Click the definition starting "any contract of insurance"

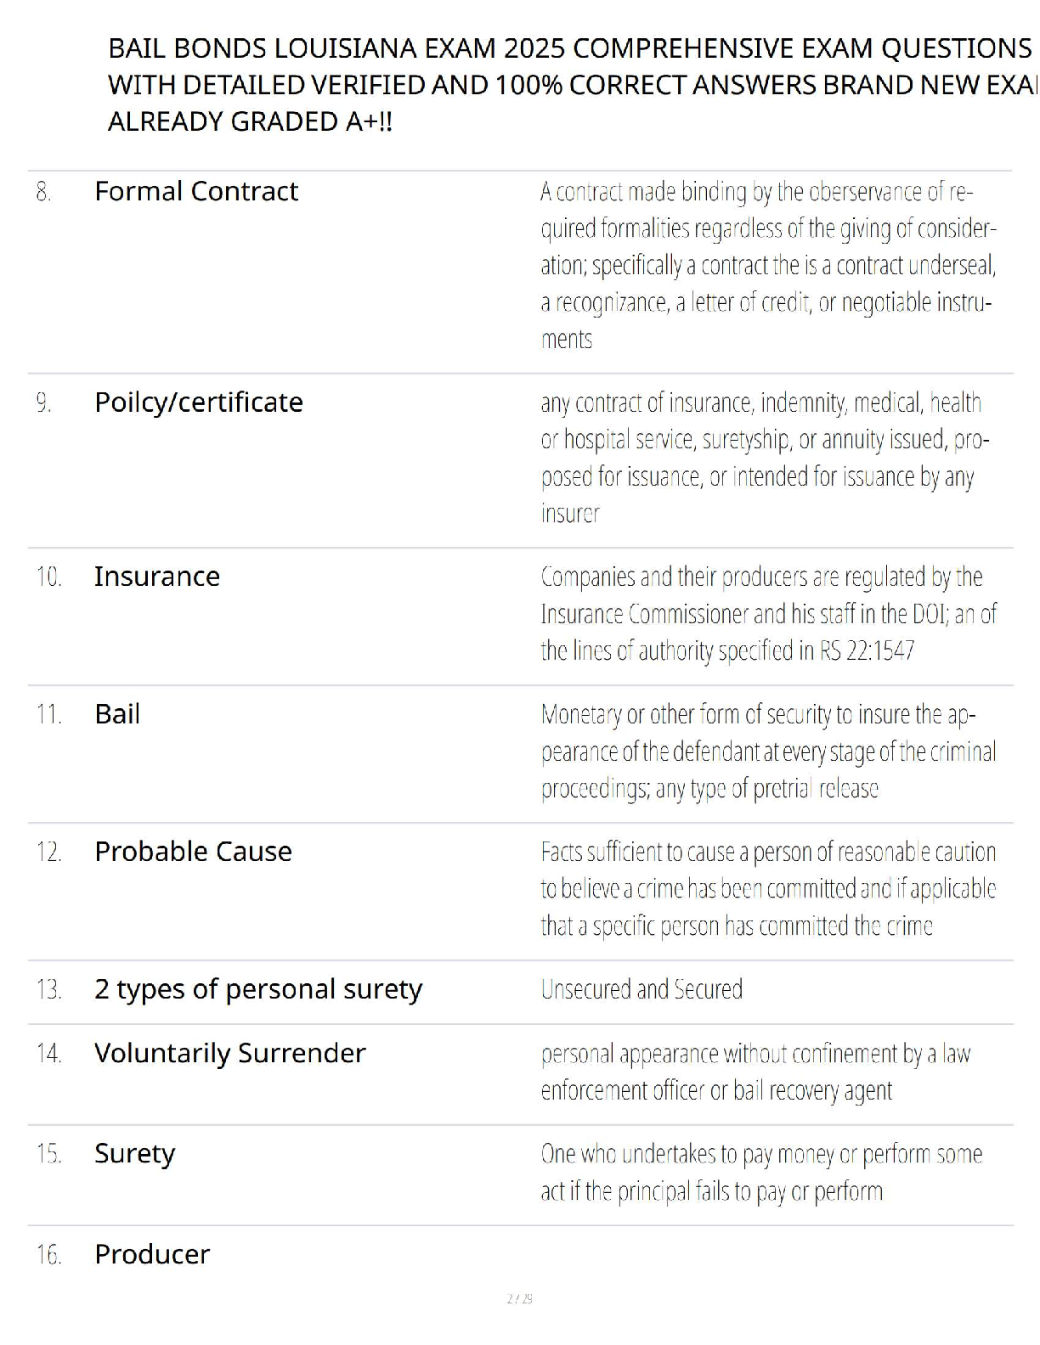pyautogui.click(x=764, y=458)
